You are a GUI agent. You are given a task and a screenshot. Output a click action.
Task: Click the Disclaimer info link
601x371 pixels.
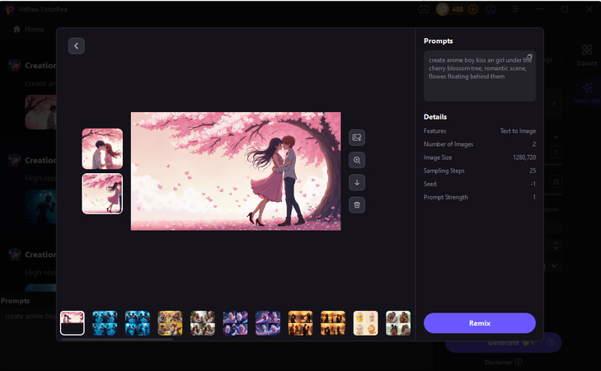click(503, 362)
